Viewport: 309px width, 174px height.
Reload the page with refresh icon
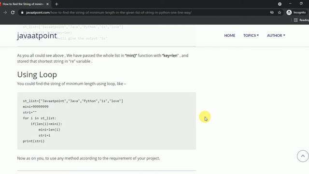[x=13, y=13]
